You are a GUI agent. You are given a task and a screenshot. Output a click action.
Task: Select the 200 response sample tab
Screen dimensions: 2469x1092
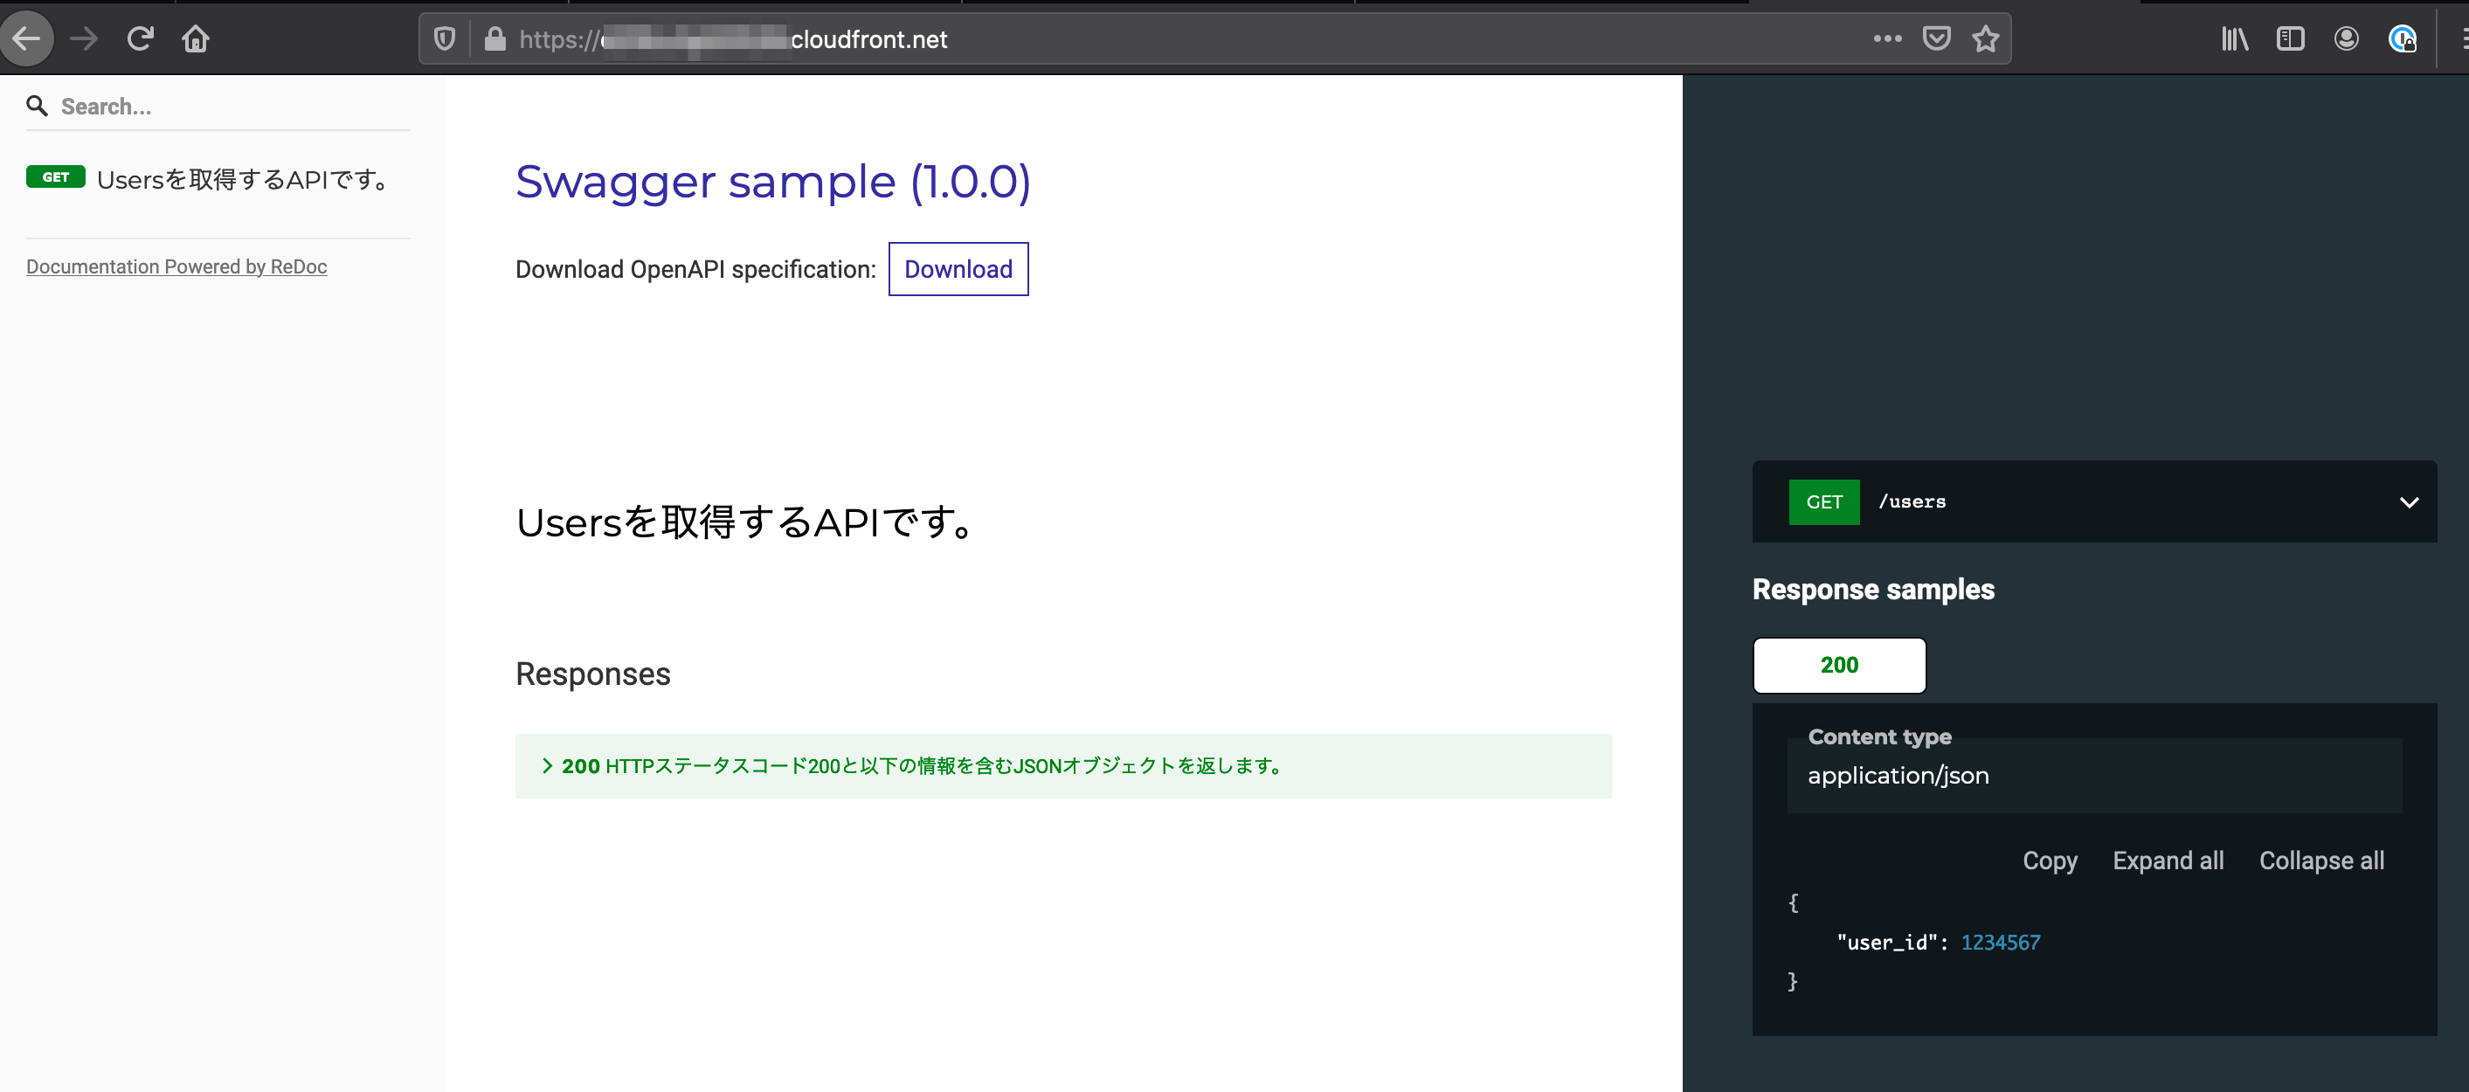(1838, 666)
